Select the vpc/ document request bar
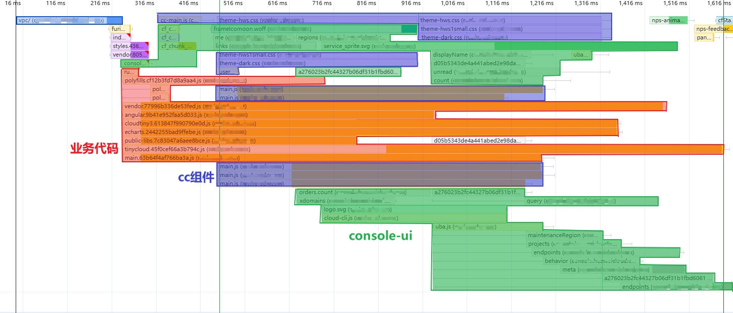 point(69,20)
